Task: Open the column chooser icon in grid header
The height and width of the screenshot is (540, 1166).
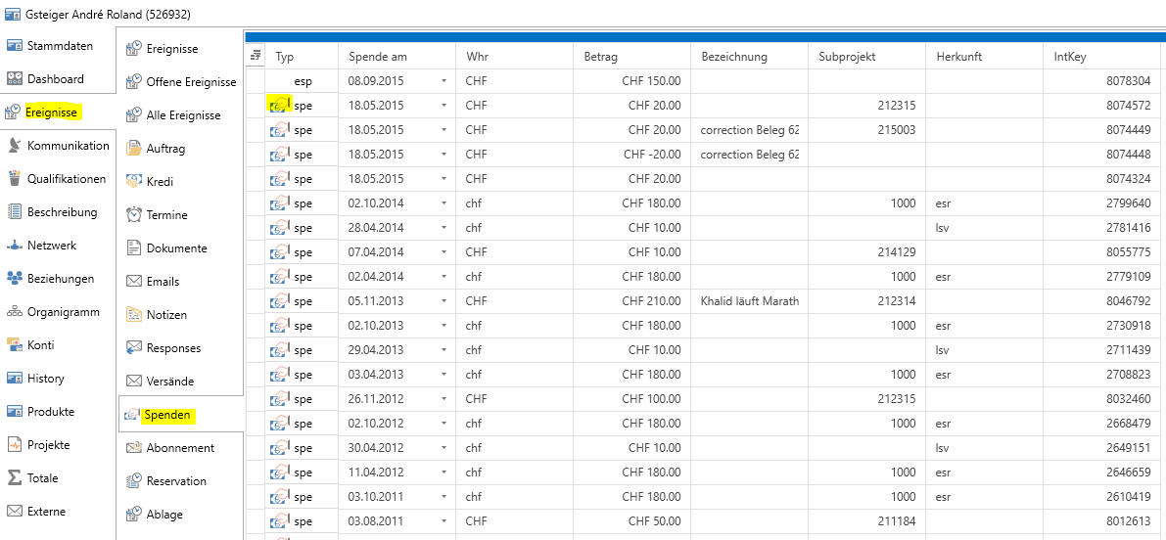Action: tap(255, 56)
